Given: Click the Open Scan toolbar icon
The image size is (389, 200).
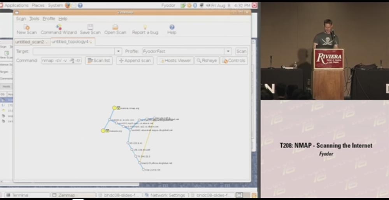Looking at the screenshot, I should 115,27.
